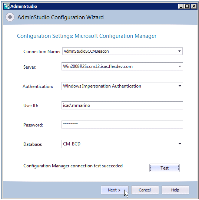Click the AdminStudio icon in the title bar
The image size is (199, 200).
click(7, 6)
